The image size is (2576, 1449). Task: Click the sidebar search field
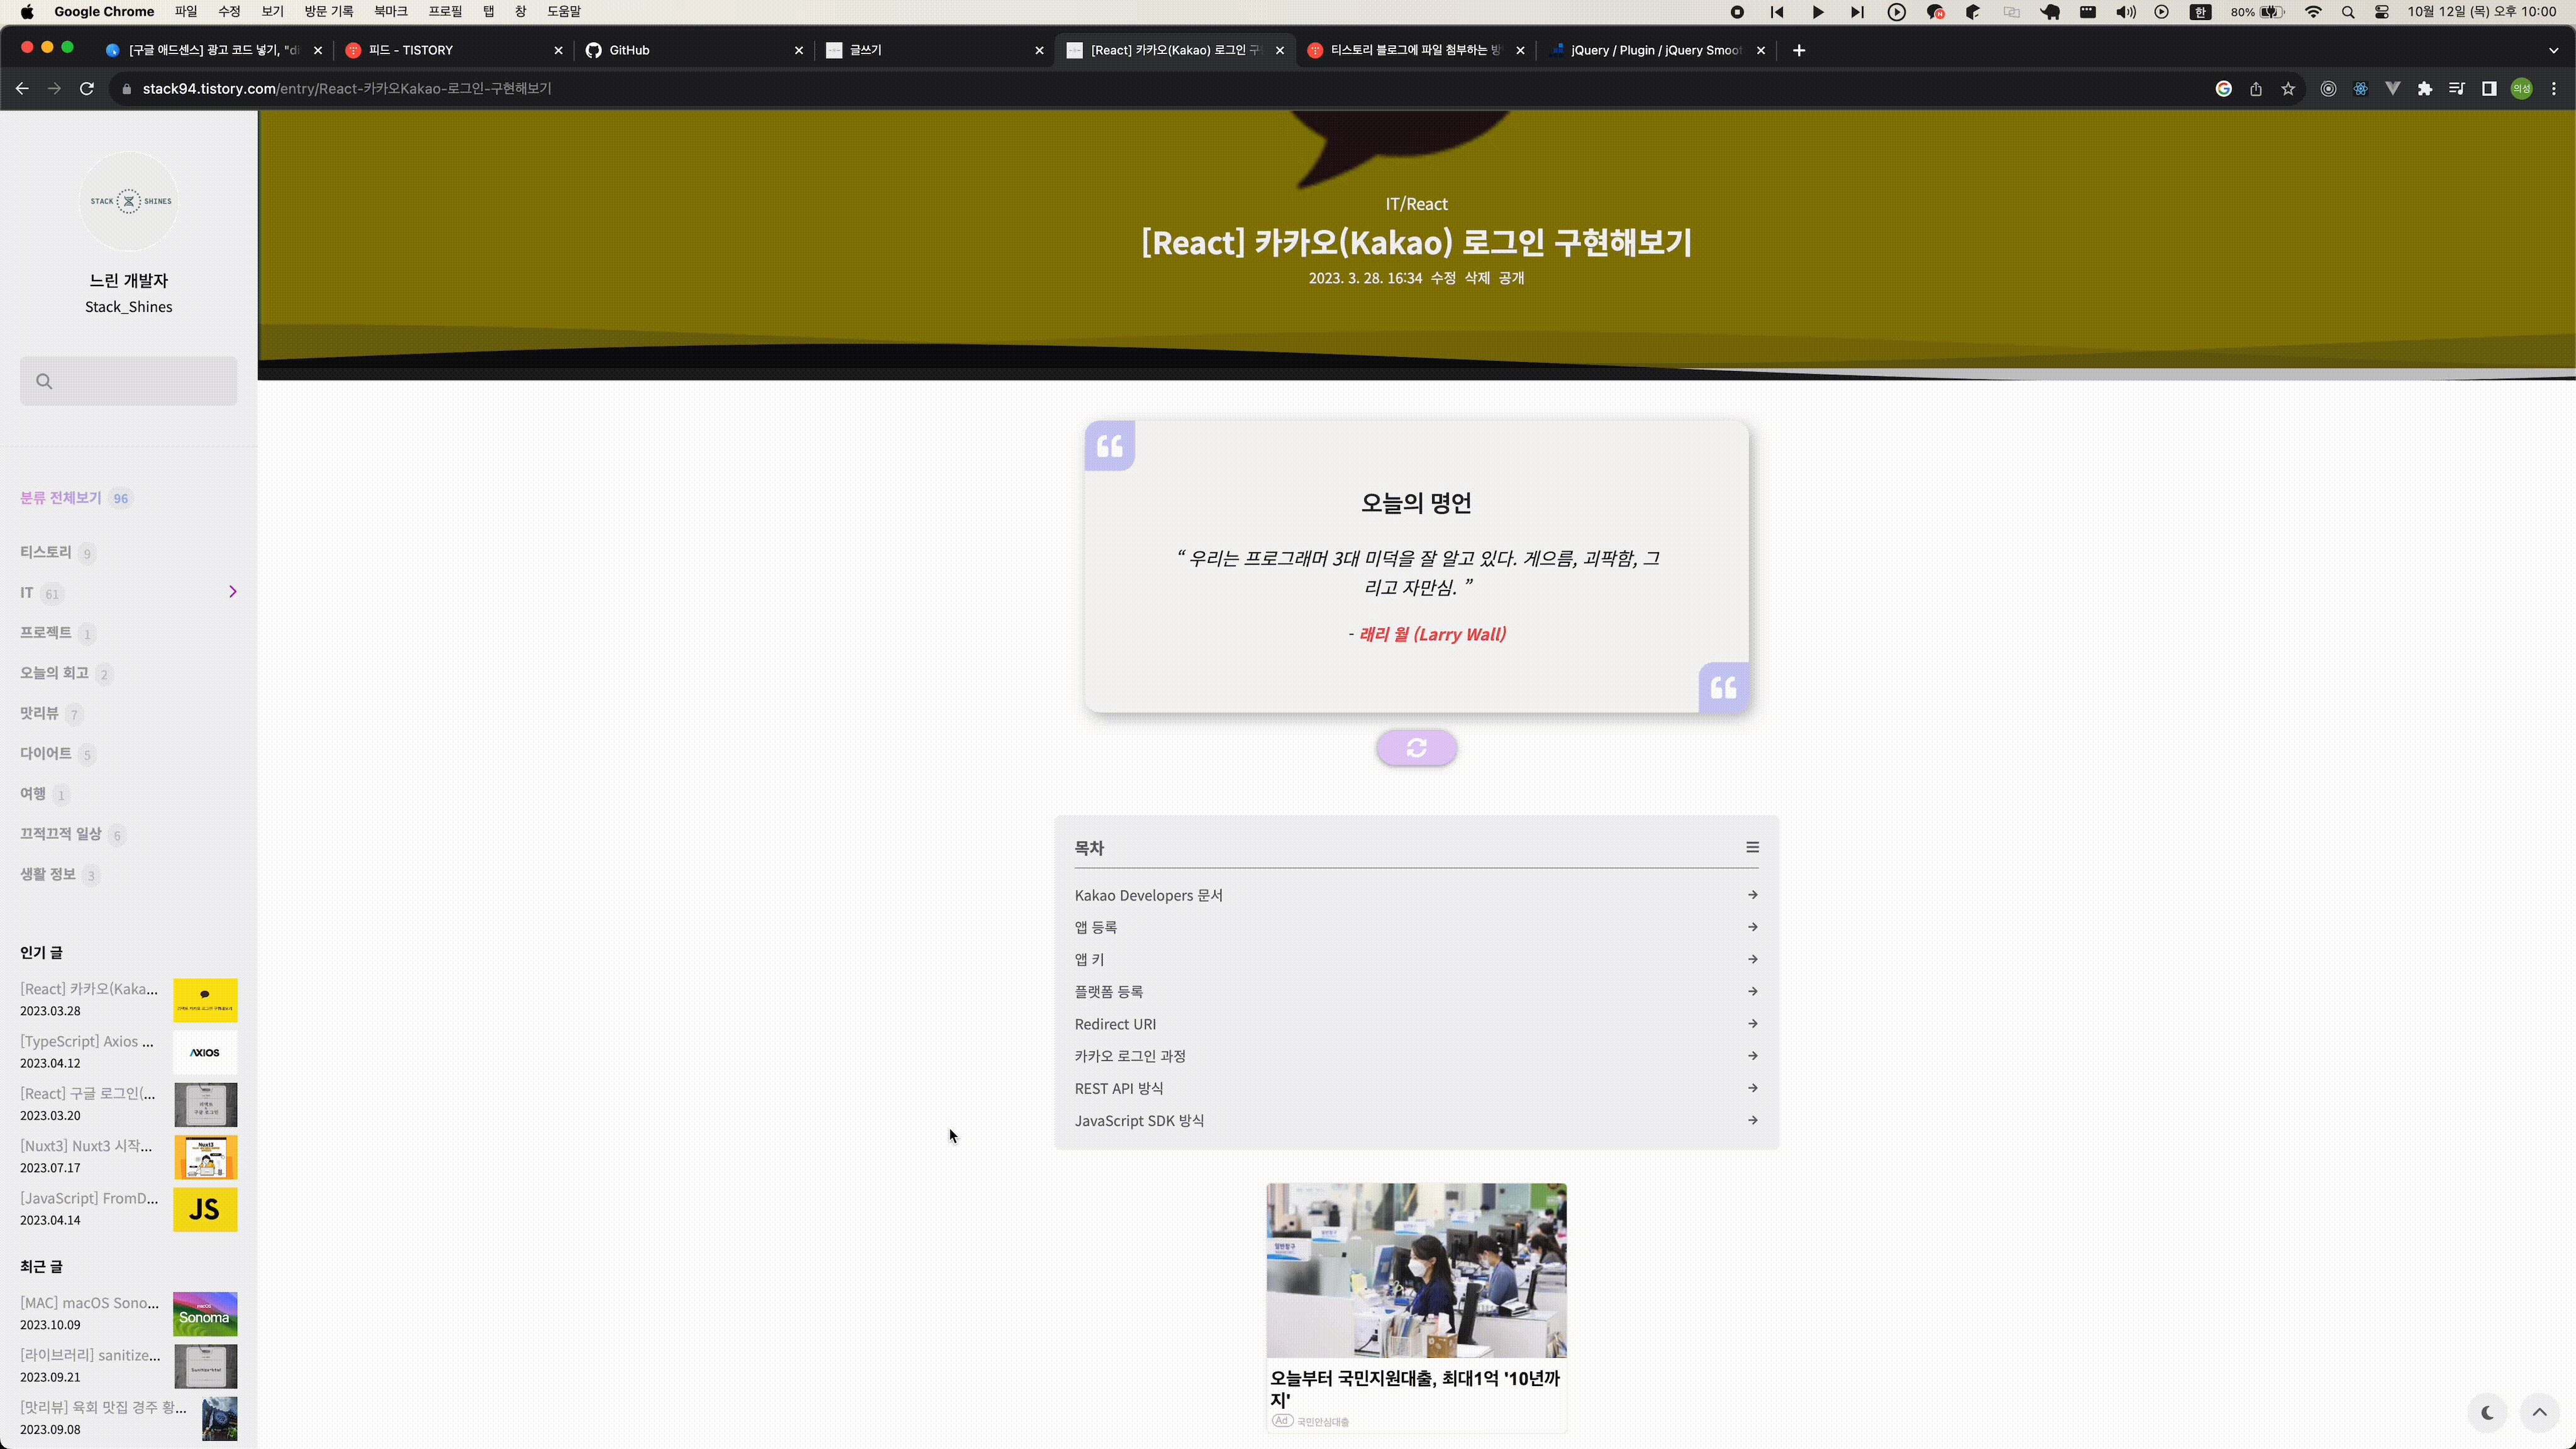128,381
